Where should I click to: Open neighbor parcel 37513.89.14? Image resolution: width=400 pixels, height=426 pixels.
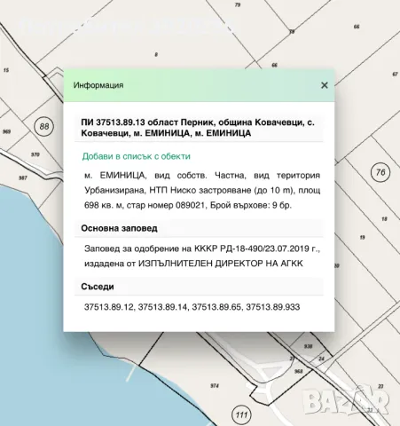tap(163, 307)
